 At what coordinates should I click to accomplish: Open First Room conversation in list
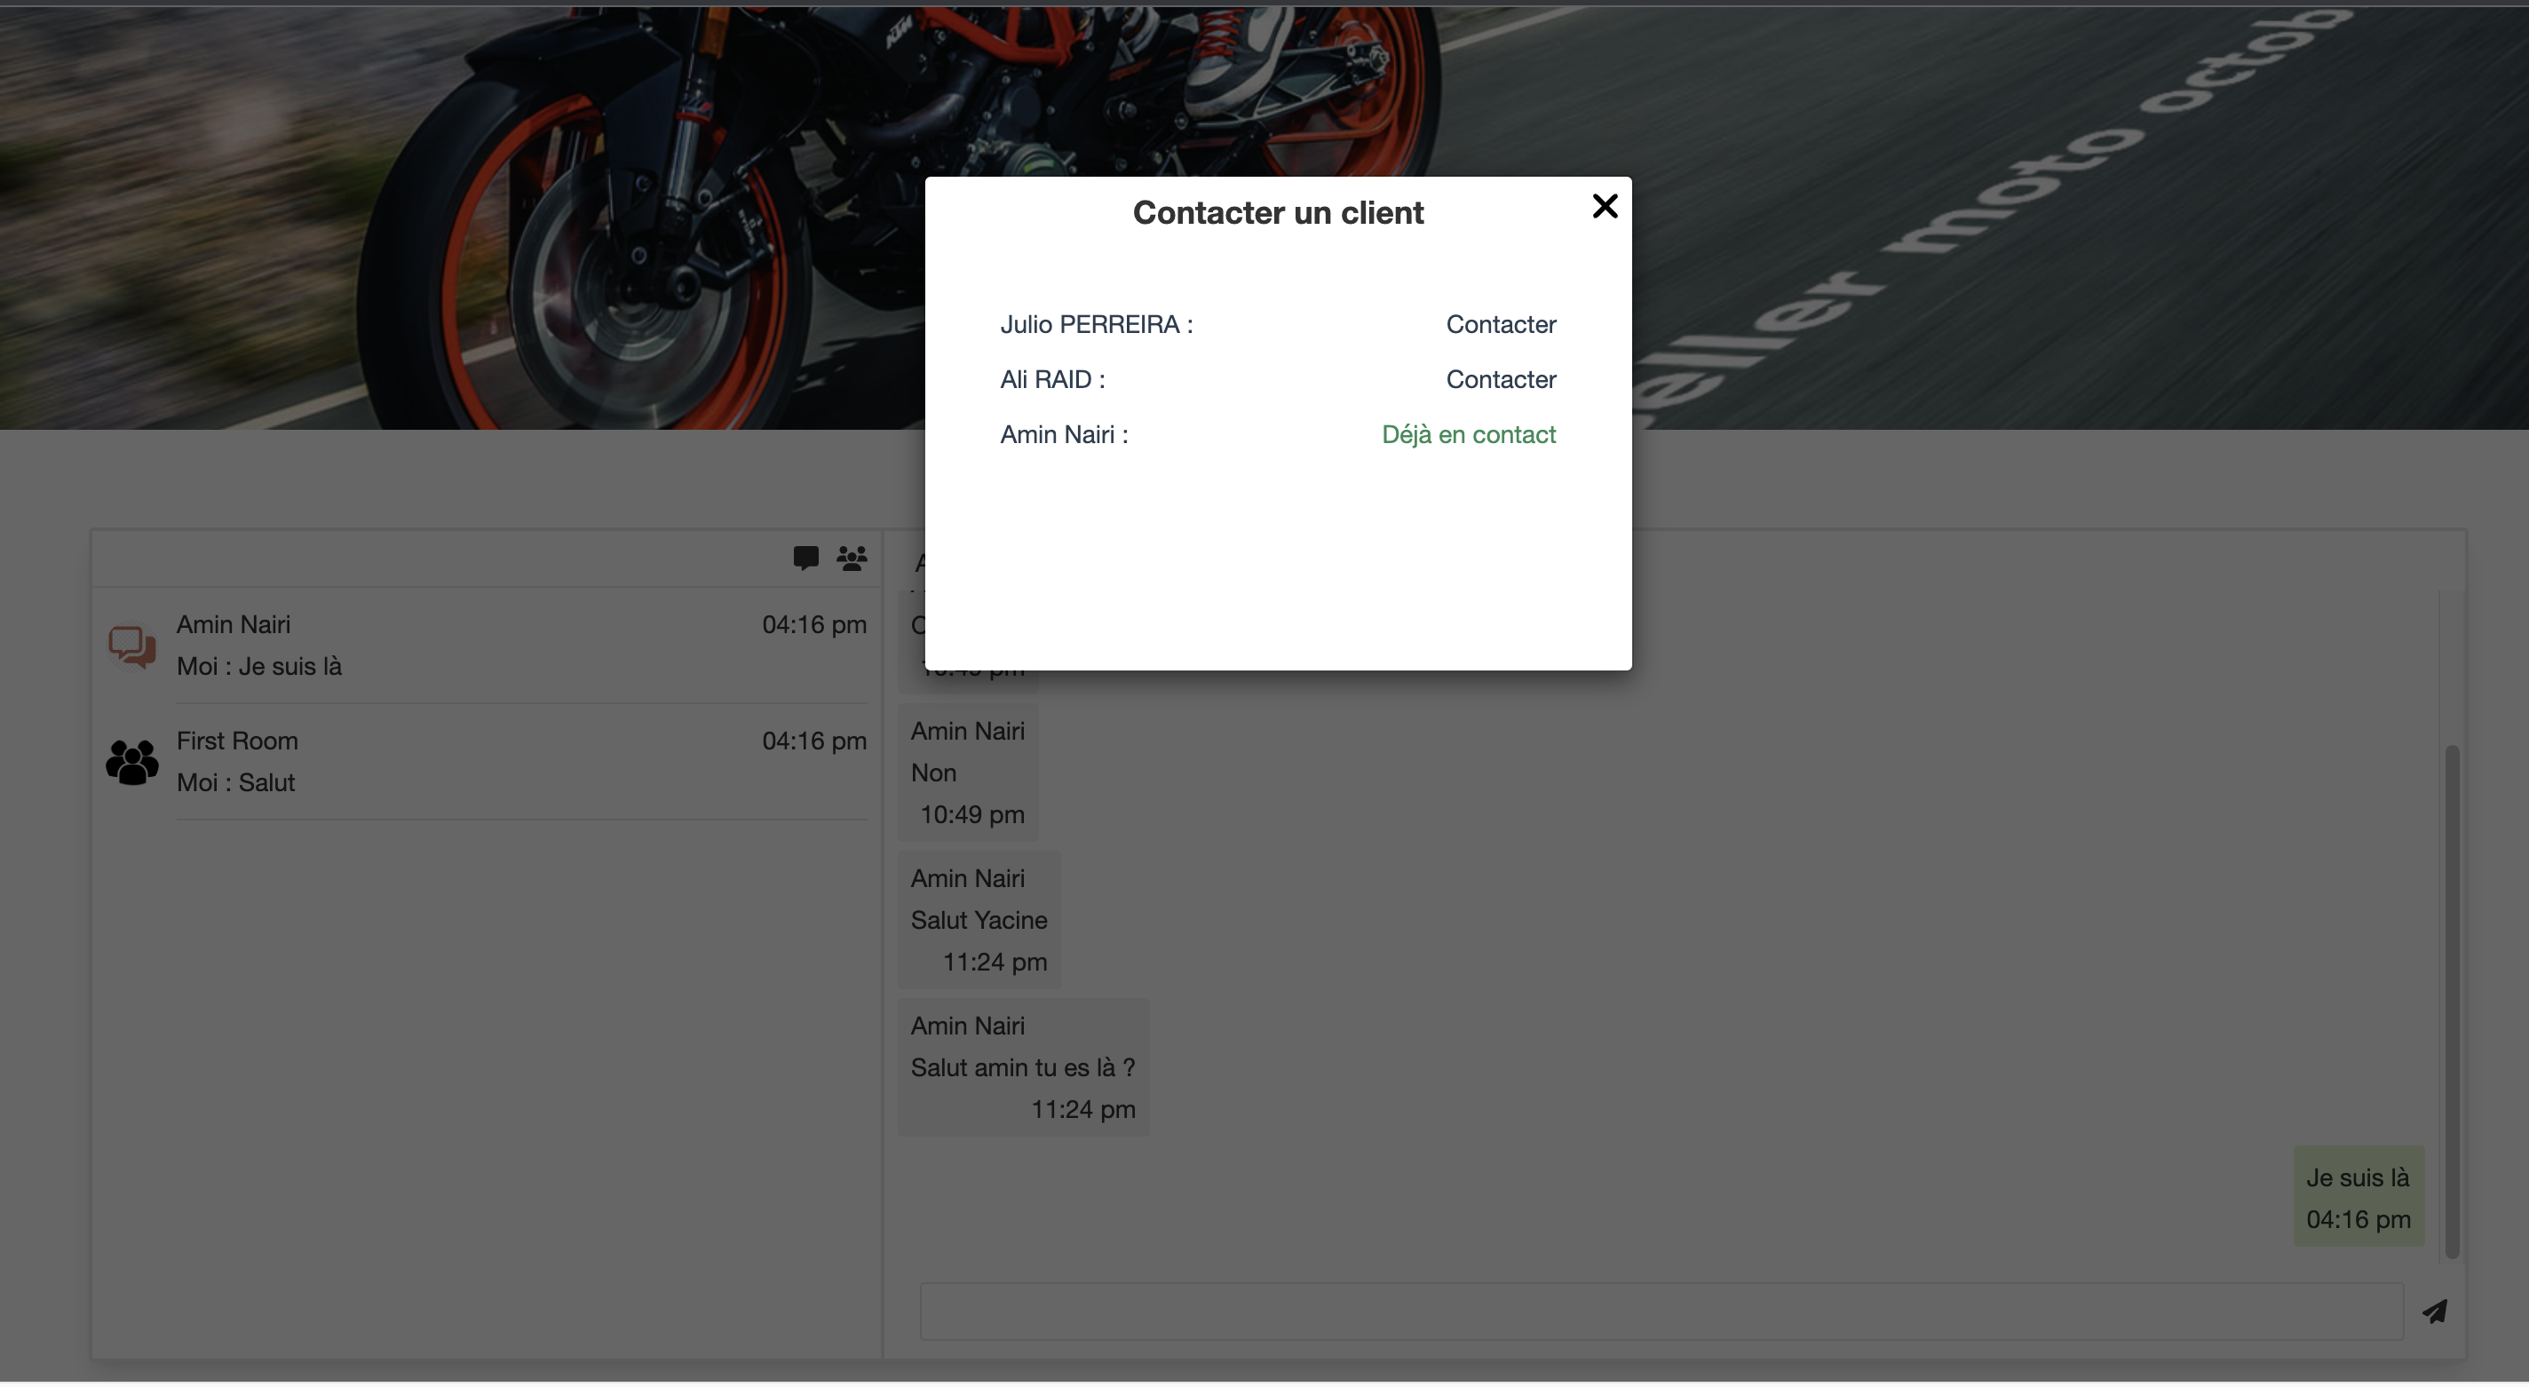(487, 762)
